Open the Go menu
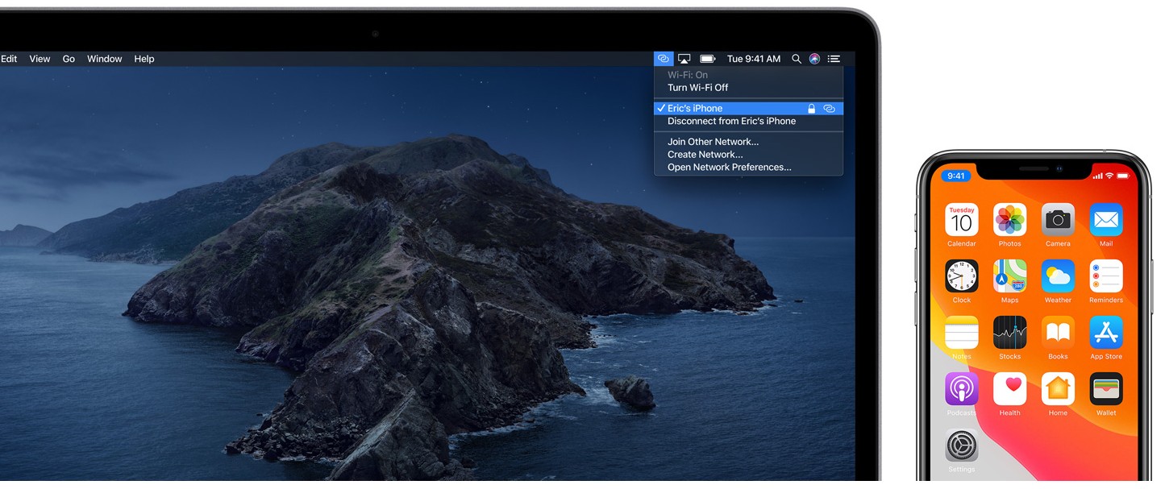 coord(69,59)
